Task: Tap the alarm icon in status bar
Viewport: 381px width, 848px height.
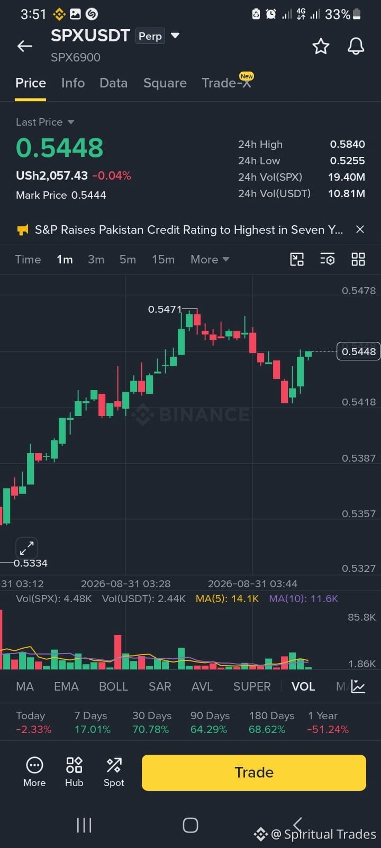Action: click(271, 14)
